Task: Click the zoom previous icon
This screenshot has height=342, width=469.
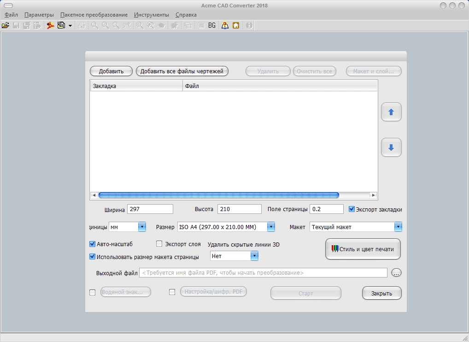Action: [127, 25]
